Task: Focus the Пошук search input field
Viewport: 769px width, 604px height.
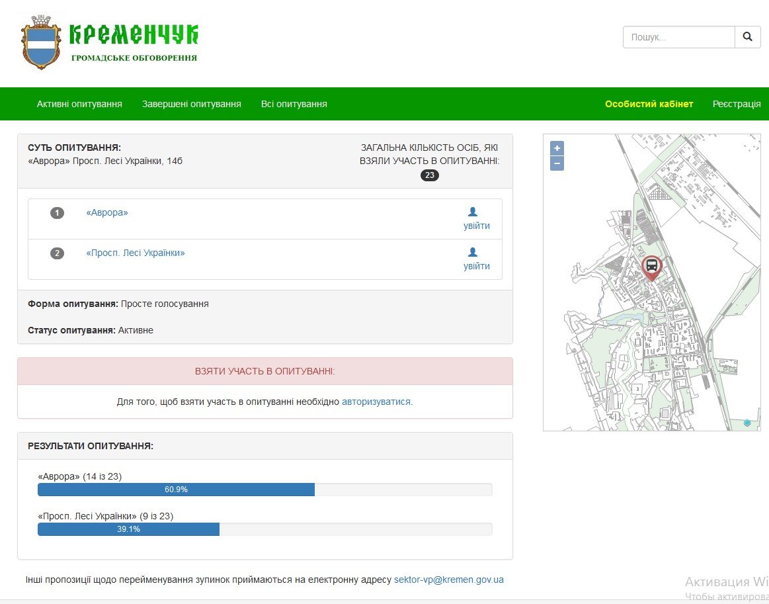Action: click(678, 37)
